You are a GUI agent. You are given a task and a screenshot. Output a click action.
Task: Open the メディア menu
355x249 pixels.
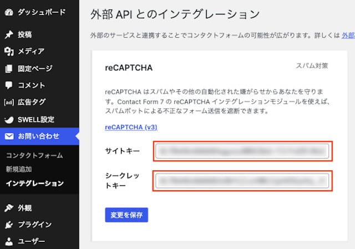tap(31, 52)
